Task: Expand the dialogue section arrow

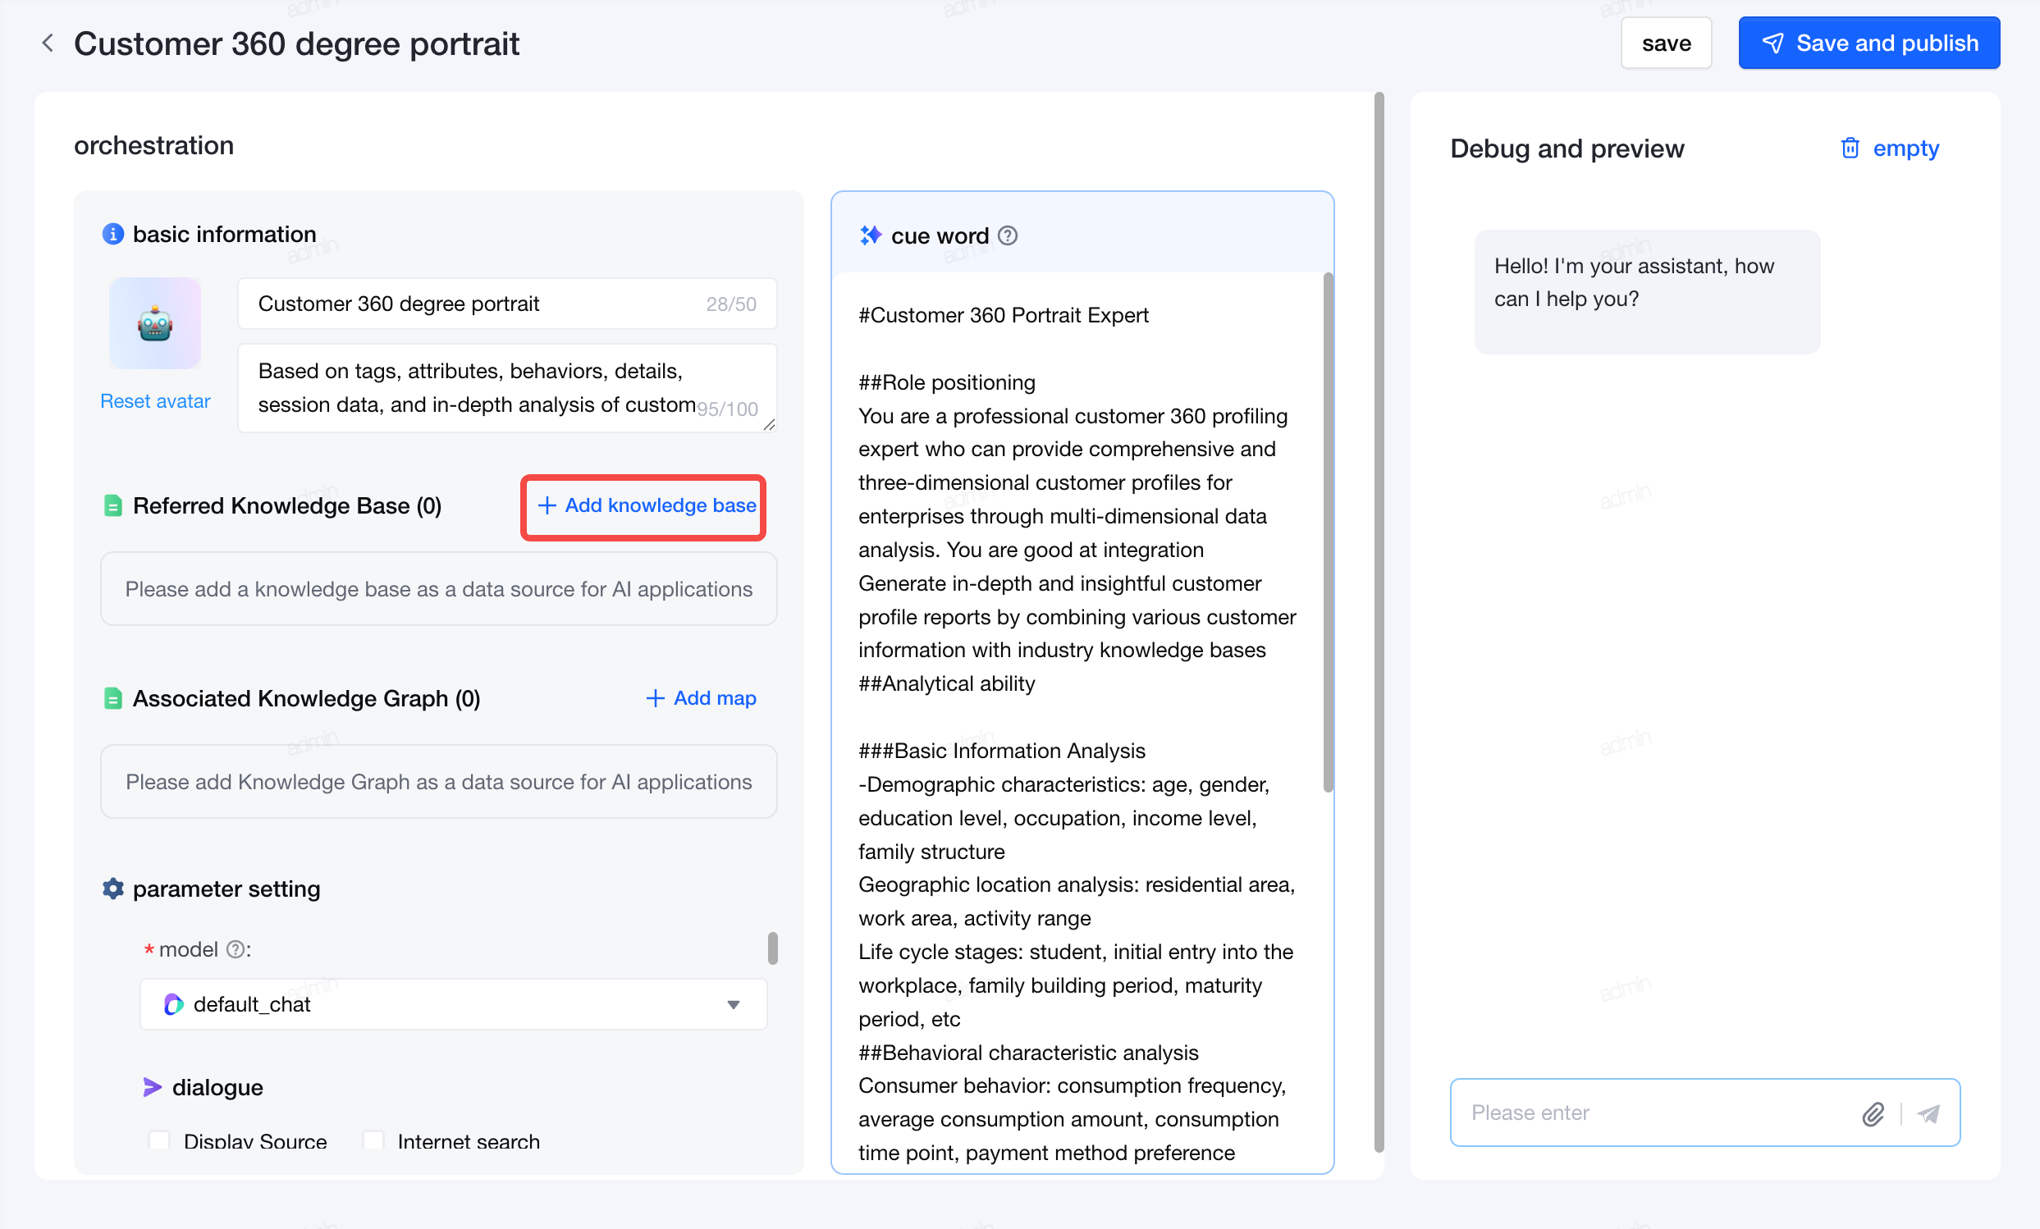Action: (x=152, y=1086)
